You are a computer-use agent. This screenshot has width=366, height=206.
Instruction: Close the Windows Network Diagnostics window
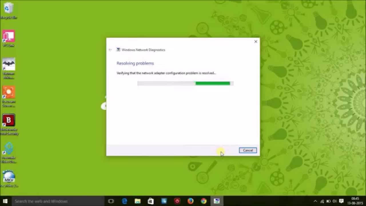click(x=256, y=41)
